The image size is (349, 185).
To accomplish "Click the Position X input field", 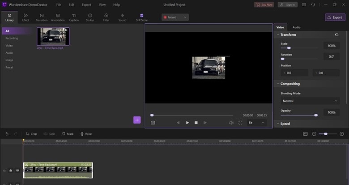I will (294, 73).
